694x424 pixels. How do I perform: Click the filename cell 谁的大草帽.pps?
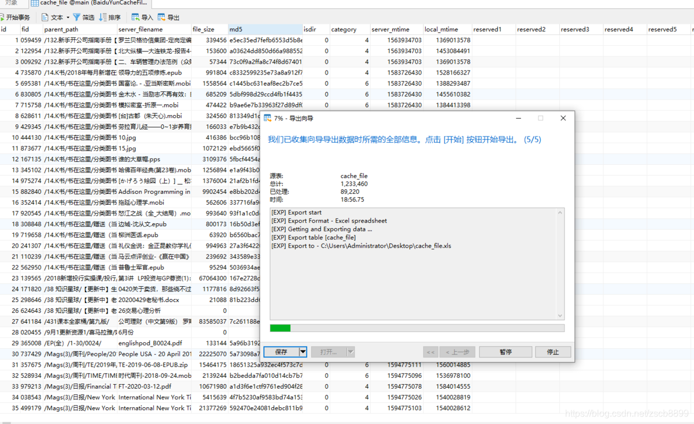click(154, 159)
